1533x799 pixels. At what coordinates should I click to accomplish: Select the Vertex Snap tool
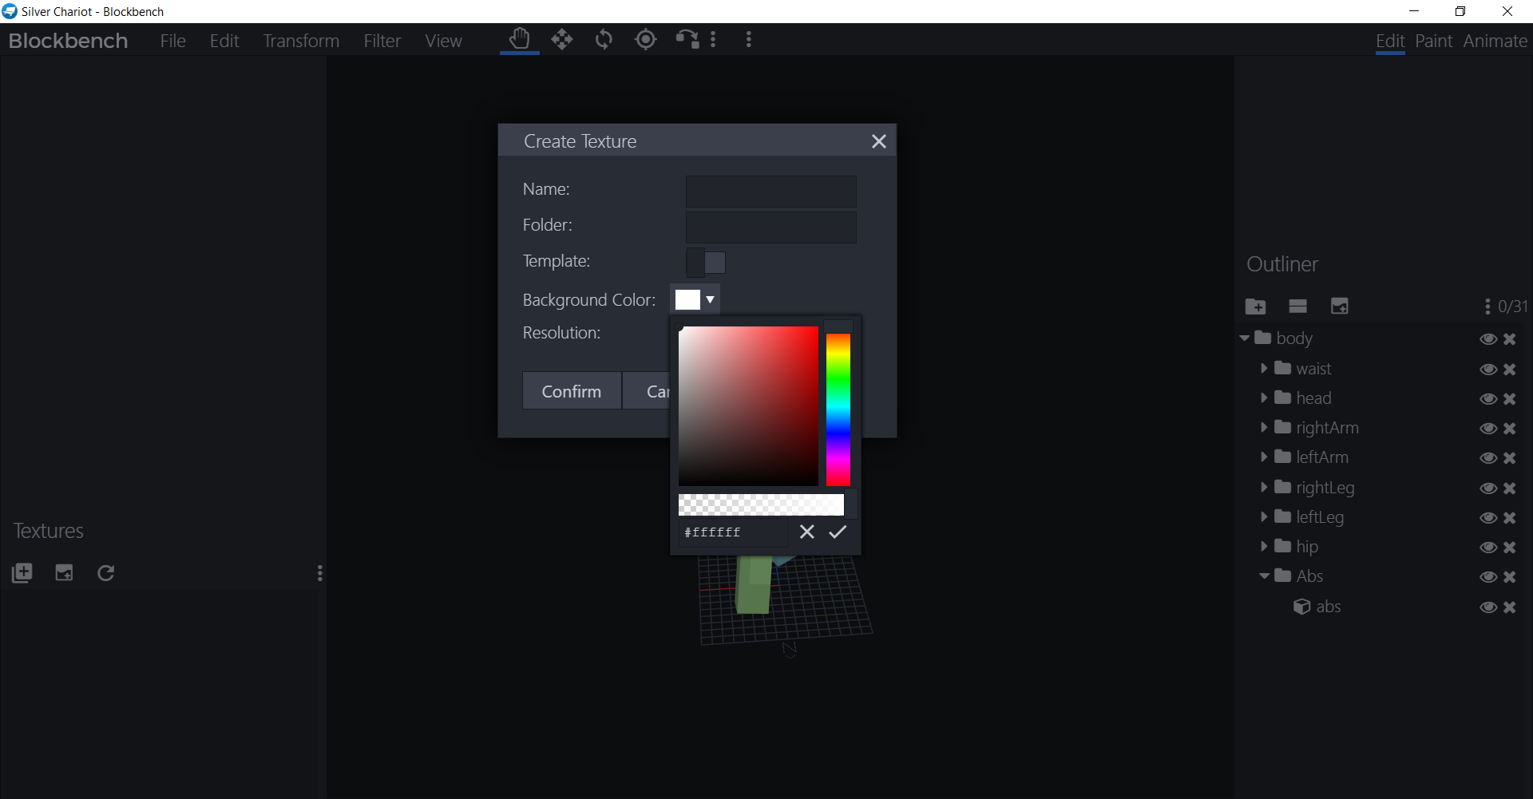687,39
